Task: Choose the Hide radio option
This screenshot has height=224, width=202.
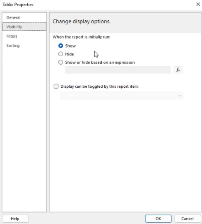Action: pos(61,54)
